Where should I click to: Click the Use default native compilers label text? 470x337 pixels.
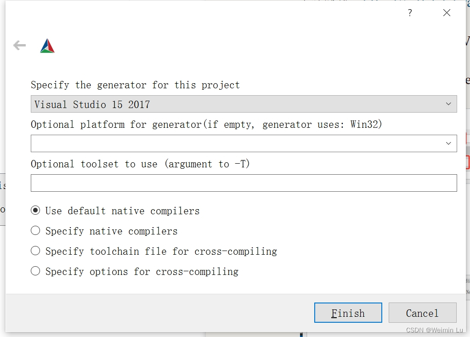pos(122,211)
